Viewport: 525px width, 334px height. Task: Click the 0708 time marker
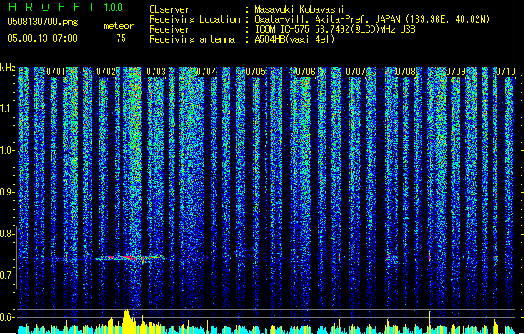click(x=406, y=72)
